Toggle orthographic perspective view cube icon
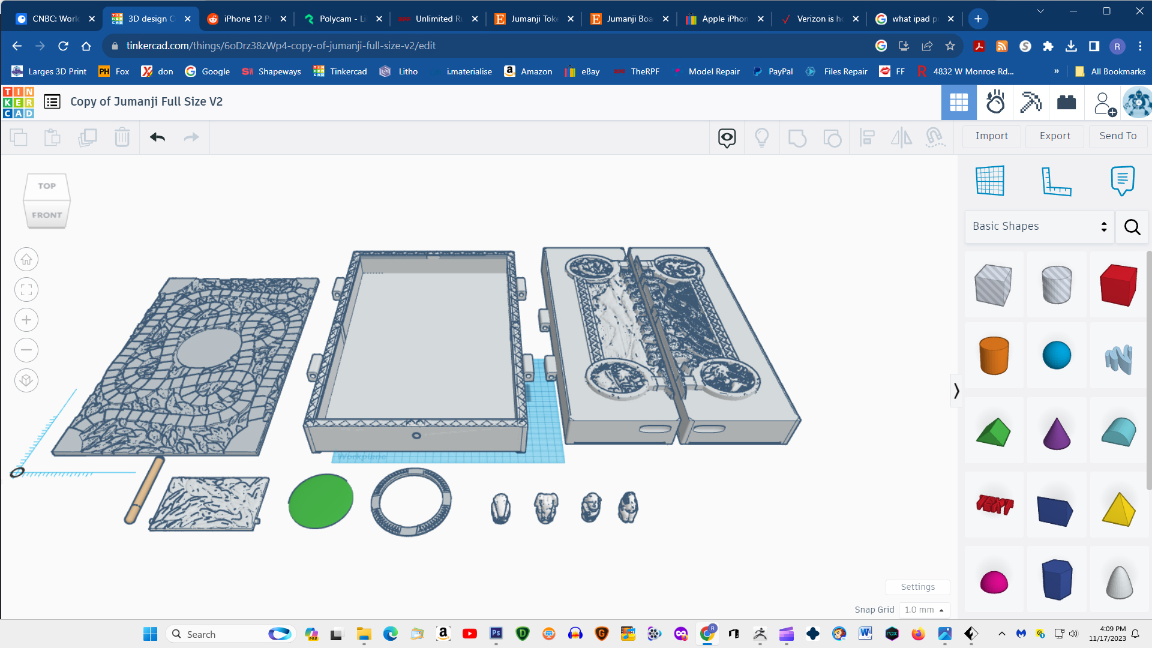Screen dimensions: 1152x648 [26, 380]
